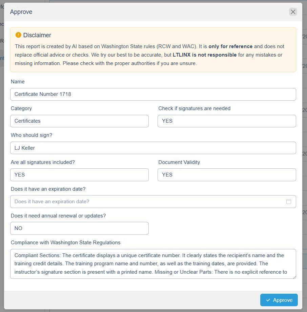
Task: Click the 'Disclaimer' heading text
Action: tap(37, 35)
